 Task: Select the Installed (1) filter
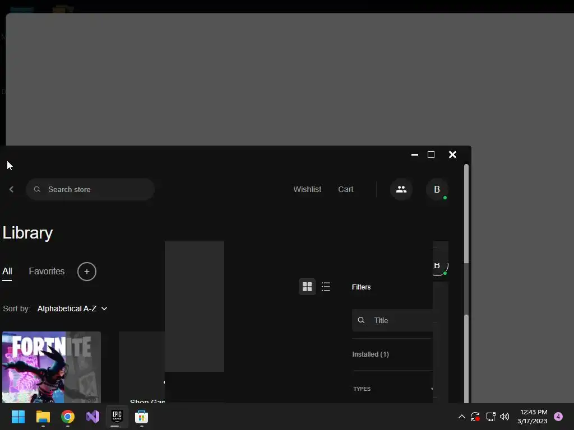(x=371, y=354)
